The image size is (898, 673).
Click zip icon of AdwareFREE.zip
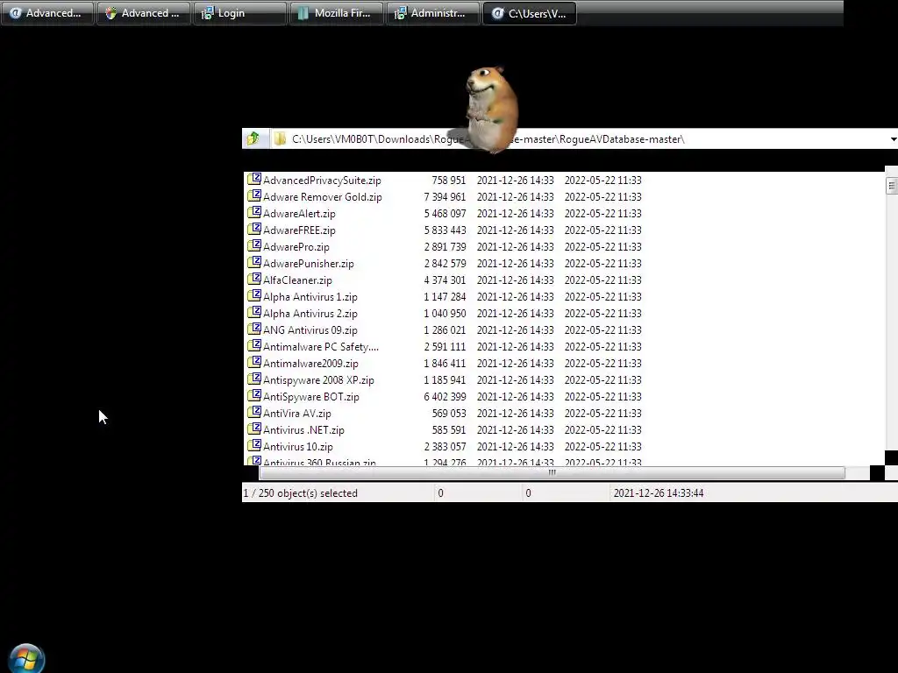point(253,230)
